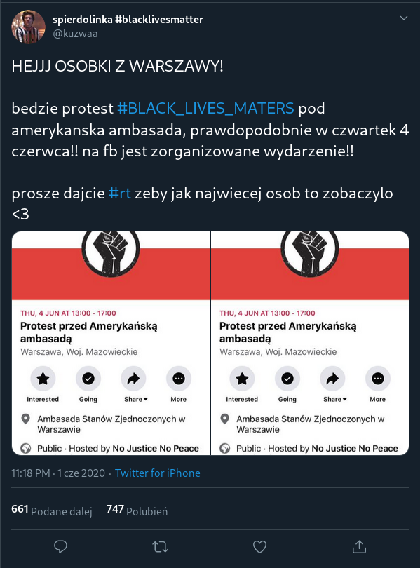
Task: Open the share tweet icon
Action: [359, 547]
